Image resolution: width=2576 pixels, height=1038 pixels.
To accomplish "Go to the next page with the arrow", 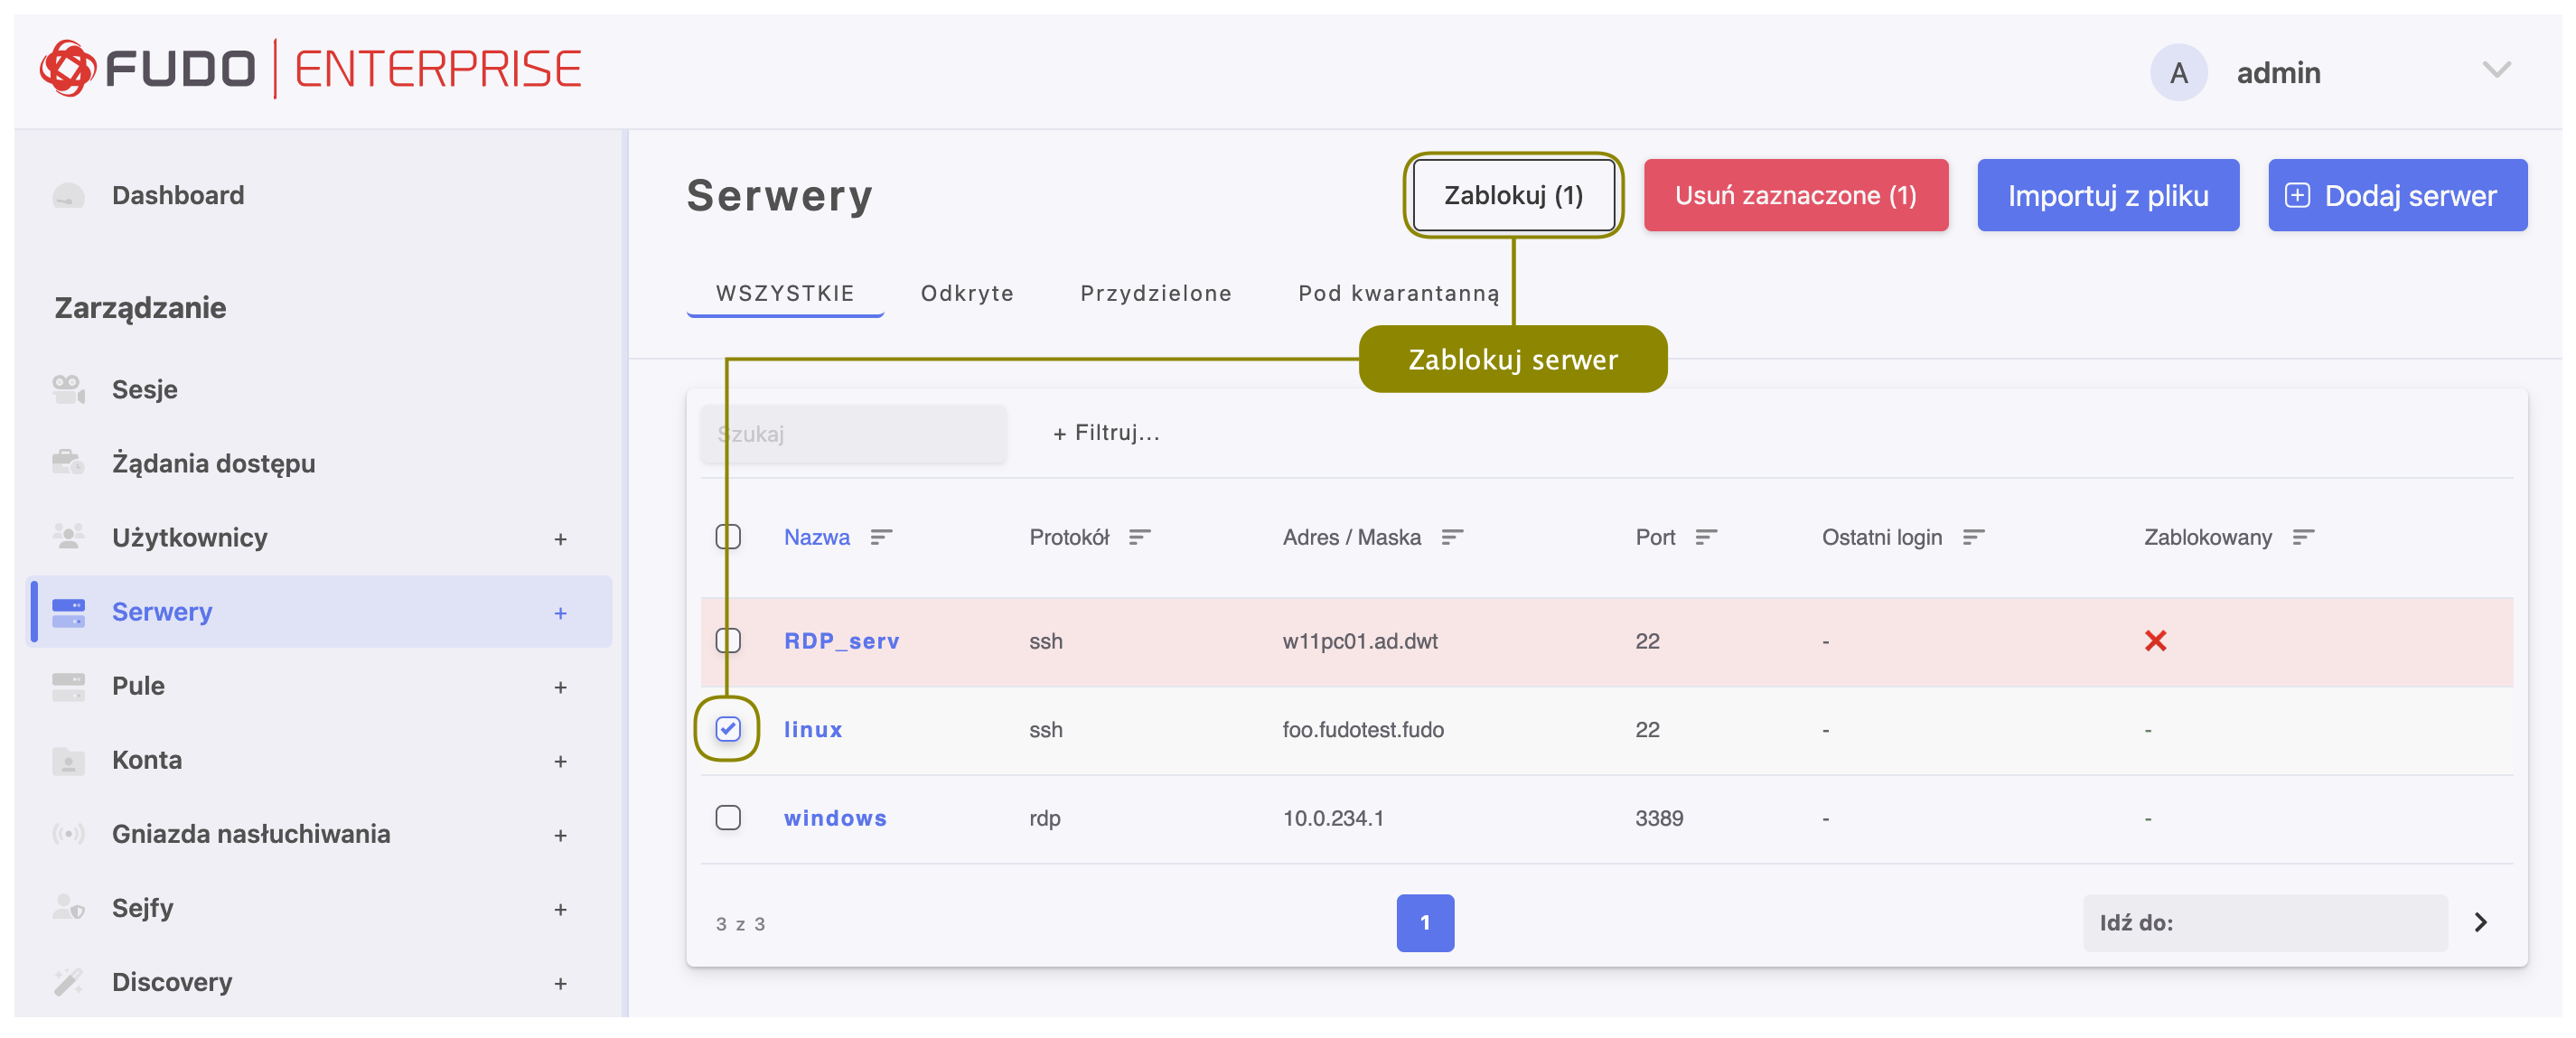I will point(2480,922).
